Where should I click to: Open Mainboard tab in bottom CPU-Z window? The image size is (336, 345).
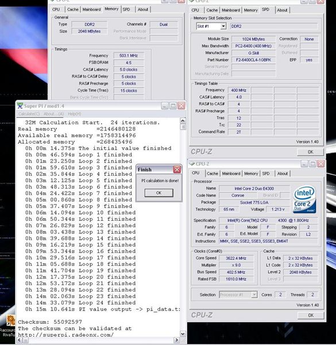coord(231,174)
